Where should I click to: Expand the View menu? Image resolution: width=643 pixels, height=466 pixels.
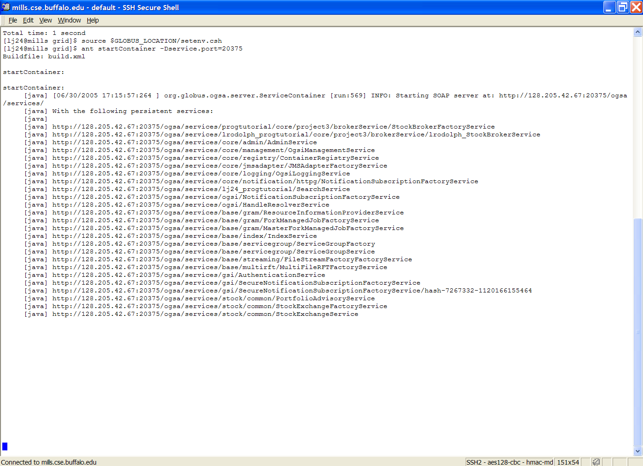46,20
